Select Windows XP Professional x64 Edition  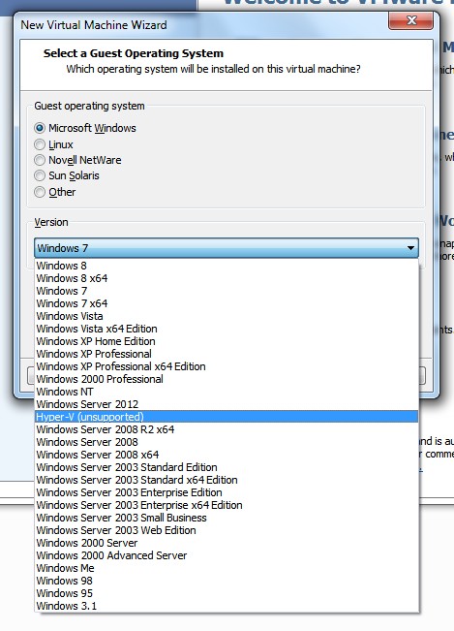tap(227, 366)
